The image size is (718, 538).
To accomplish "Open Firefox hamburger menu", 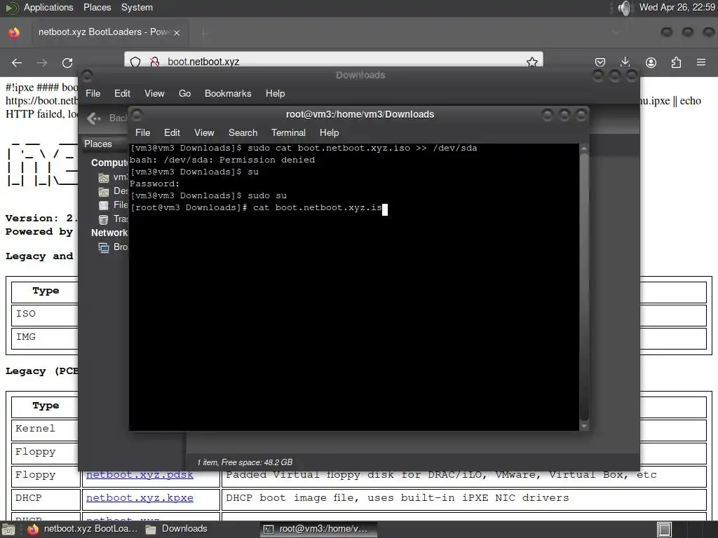I will pyautogui.click(x=701, y=62).
